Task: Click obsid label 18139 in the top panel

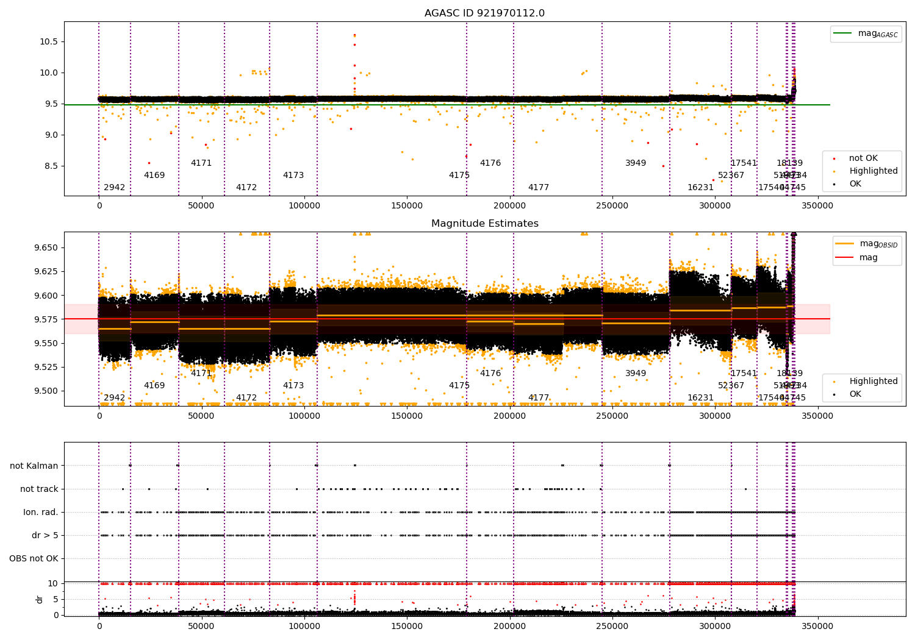Action: coord(789,163)
